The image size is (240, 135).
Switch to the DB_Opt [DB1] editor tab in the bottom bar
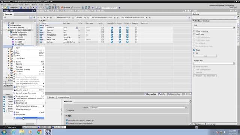(x=44, y=127)
